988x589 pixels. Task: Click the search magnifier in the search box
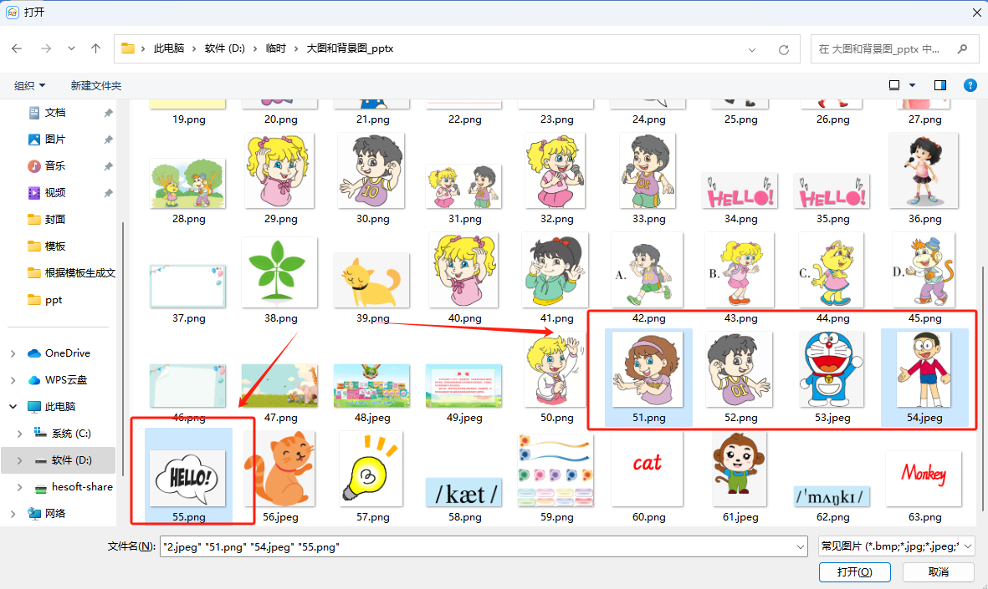click(x=964, y=48)
